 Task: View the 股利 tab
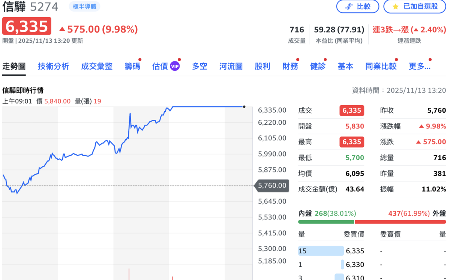[x=262, y=66]
